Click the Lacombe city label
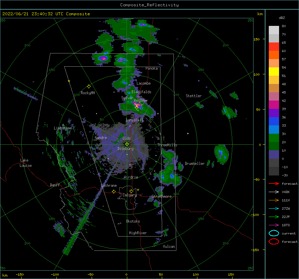The image size is (299, 279). [x=144, y=83]
